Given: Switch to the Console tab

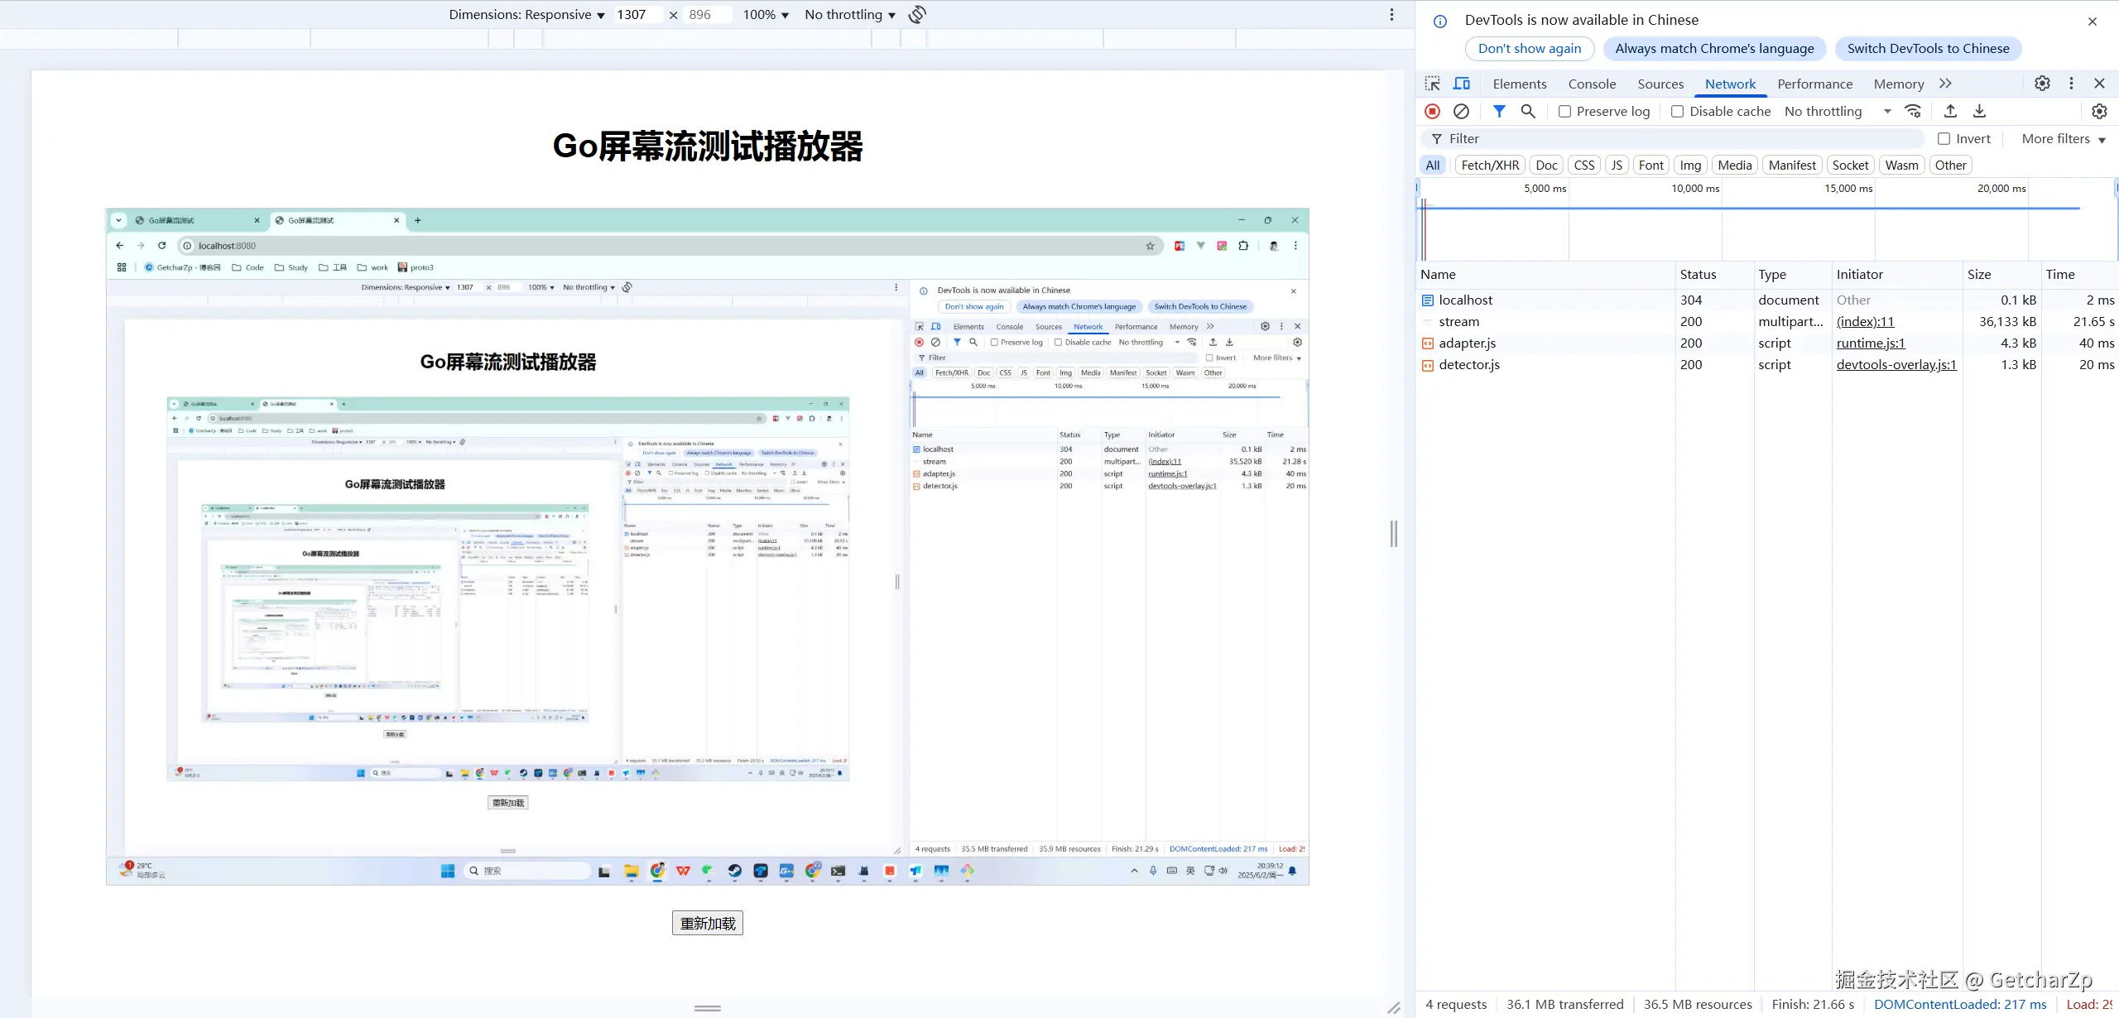Looking at the screenshot, I should pyautogui.click(x=1592, y=84).
